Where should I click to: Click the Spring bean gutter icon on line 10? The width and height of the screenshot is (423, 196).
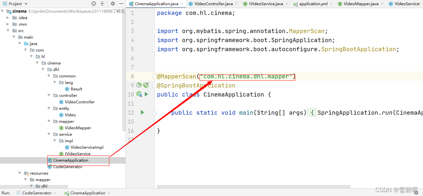139,94
